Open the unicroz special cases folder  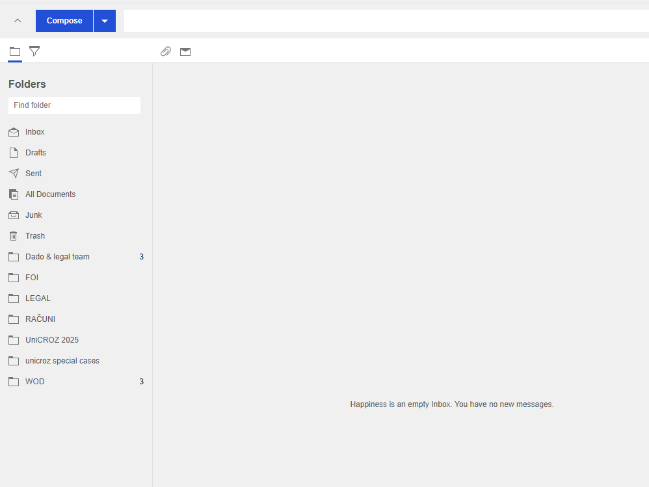pos(76,361)
